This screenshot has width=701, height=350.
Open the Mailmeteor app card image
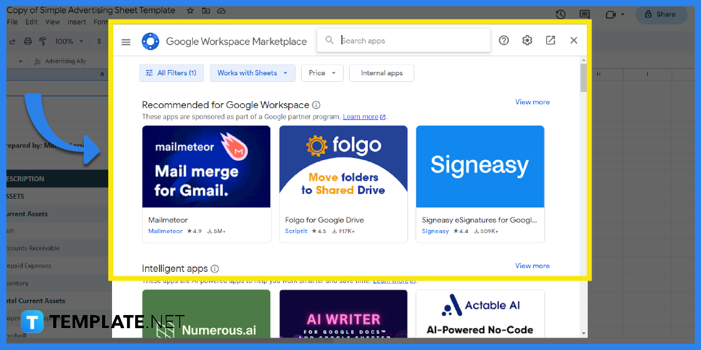click(207, 166)
